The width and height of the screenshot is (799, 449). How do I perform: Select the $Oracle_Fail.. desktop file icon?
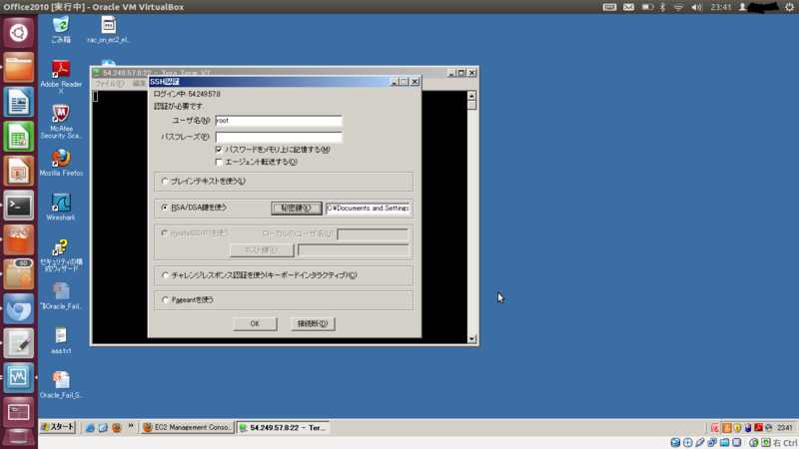[x=61, y=295]
